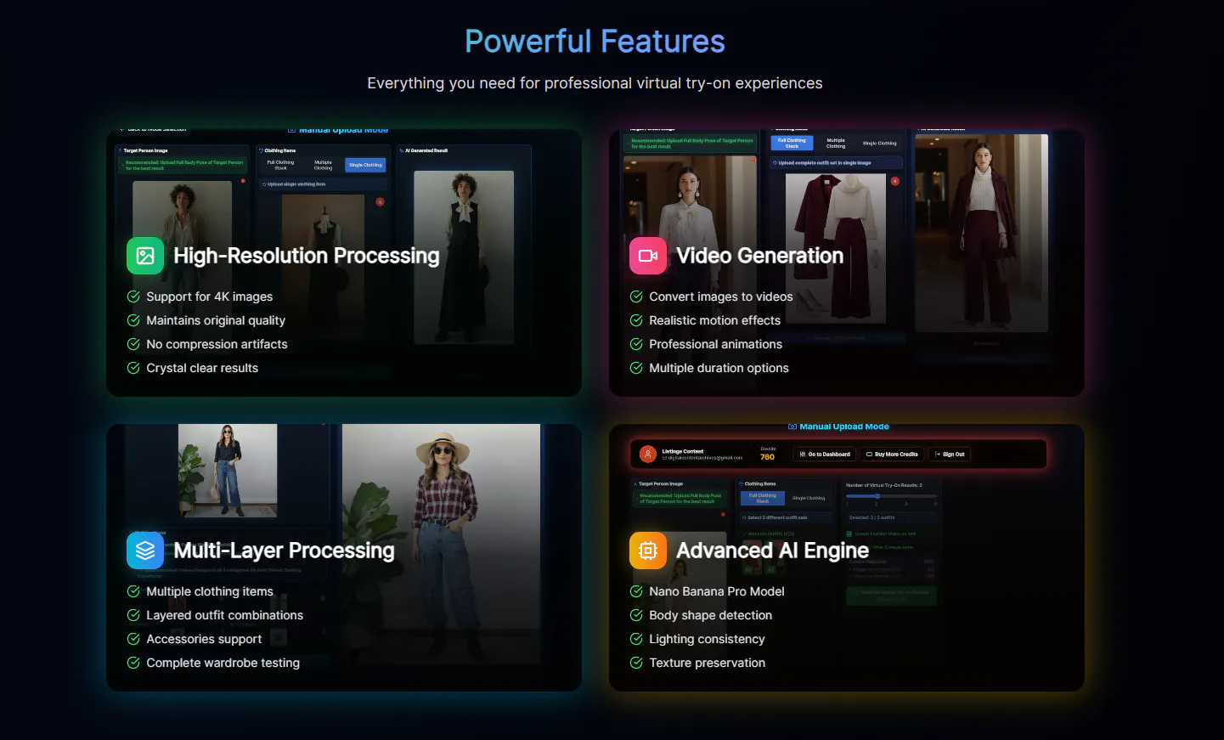The width and height of the screenshot is (1224, 740).
Task: Click the text Maintains original quality
Action: [216, 320]
